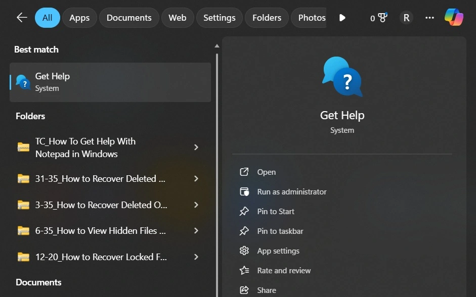
Task: Open Copilot from the search window
Action: tap(453, 17)
